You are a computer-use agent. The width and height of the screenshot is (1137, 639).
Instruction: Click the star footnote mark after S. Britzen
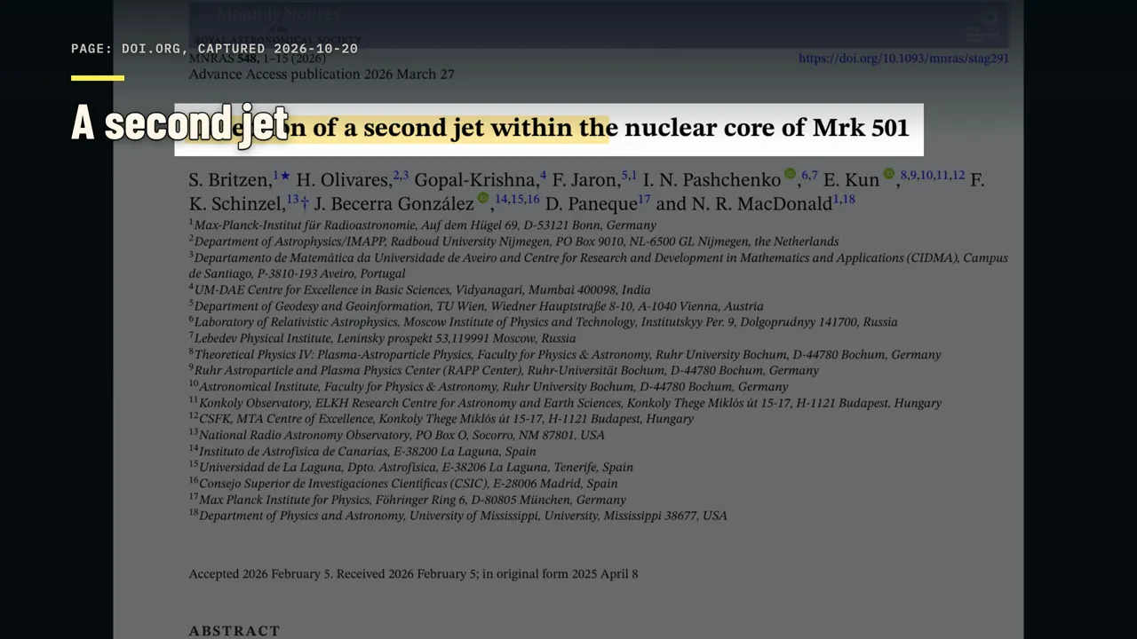coord(285,176)
